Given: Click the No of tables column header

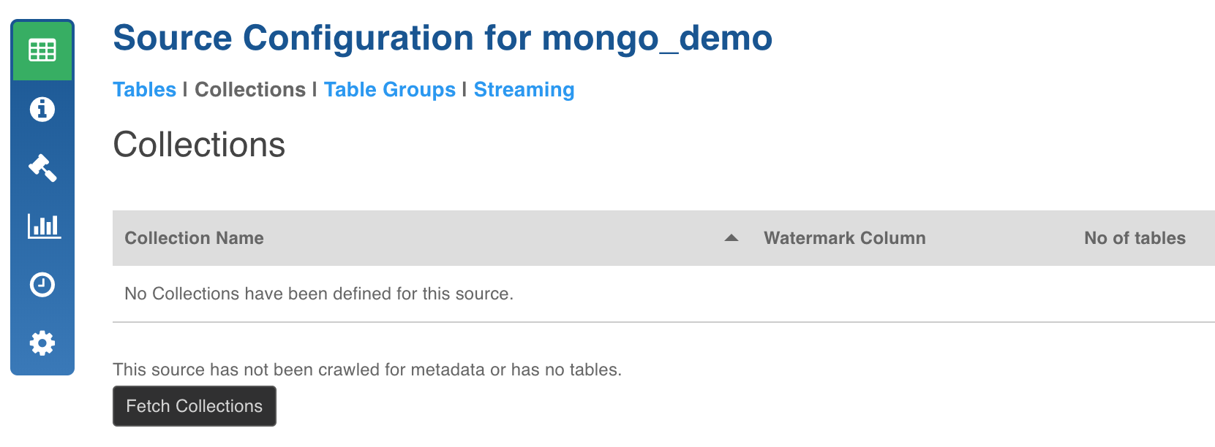Looking at the screenshot, I should (1135, 238).
